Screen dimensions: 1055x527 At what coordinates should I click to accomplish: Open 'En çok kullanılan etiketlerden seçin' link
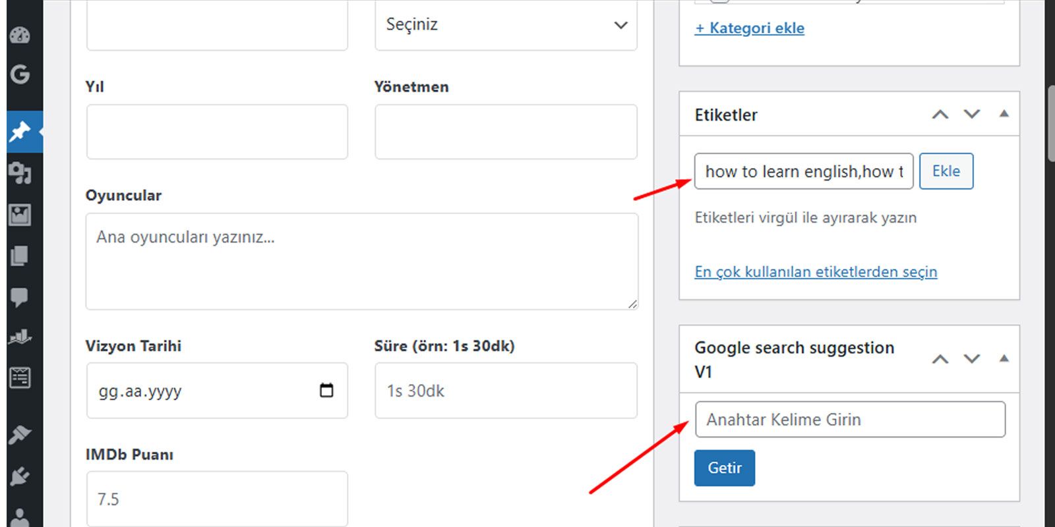tap(816, 272)
